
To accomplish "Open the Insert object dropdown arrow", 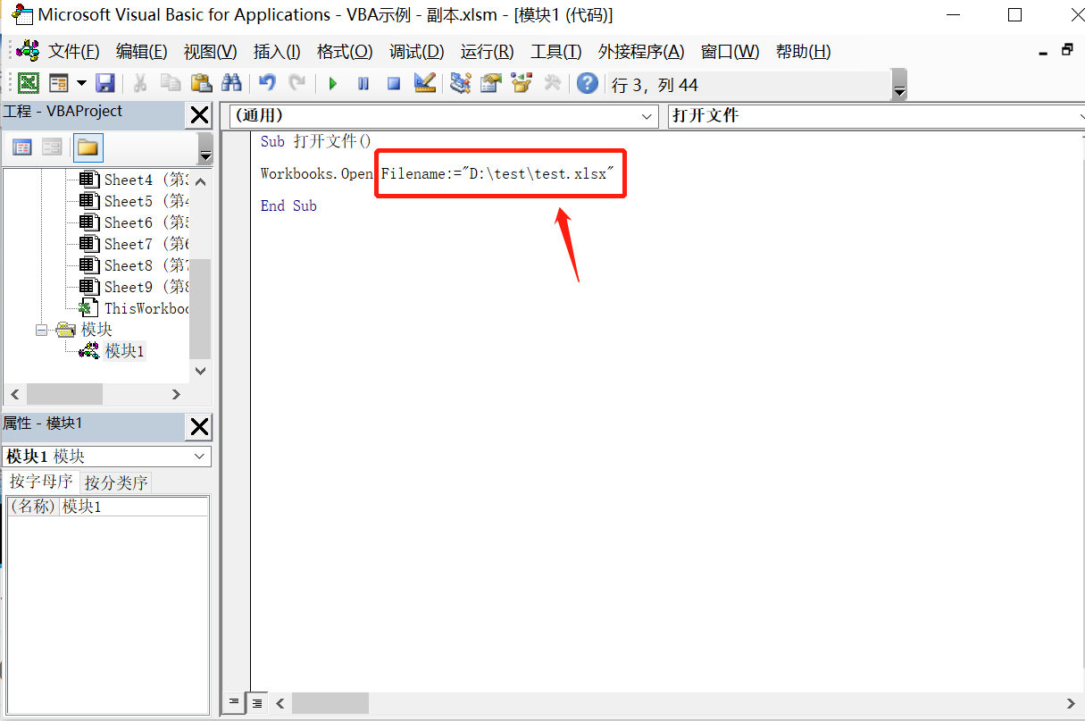I will pyautogui.click(x=81, y=83).
